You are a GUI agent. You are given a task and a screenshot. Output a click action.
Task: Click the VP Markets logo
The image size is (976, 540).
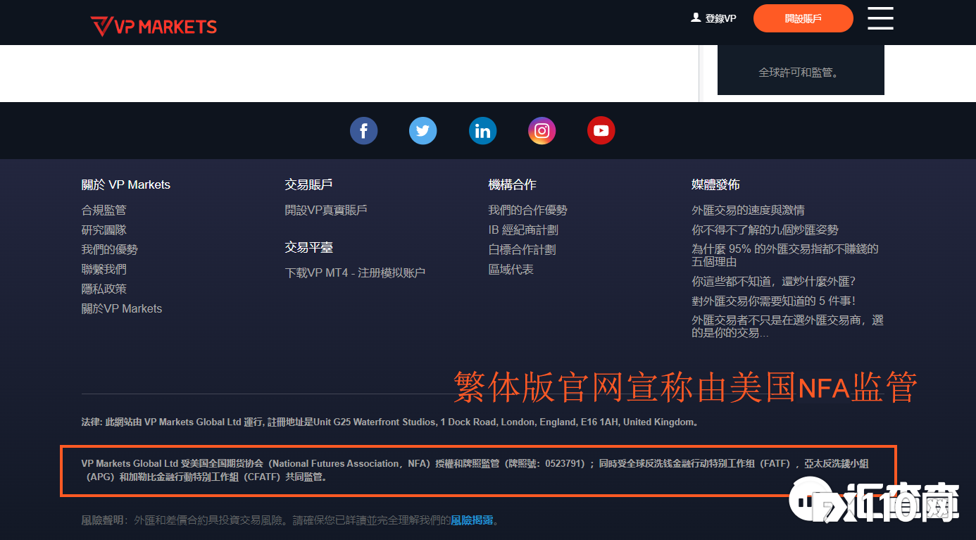click(154, 26)
